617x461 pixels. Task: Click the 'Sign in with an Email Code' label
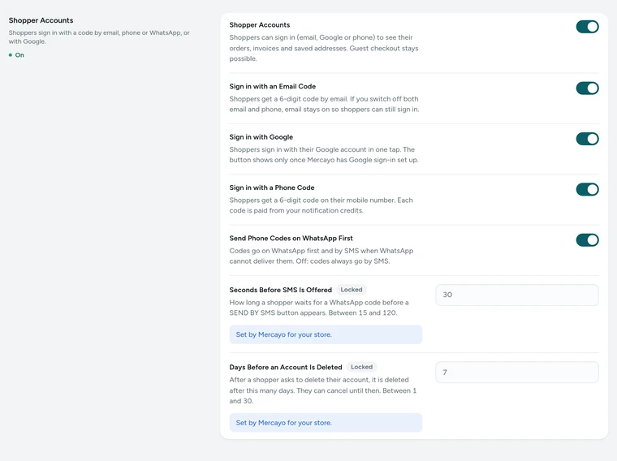(x=272, y=86)
